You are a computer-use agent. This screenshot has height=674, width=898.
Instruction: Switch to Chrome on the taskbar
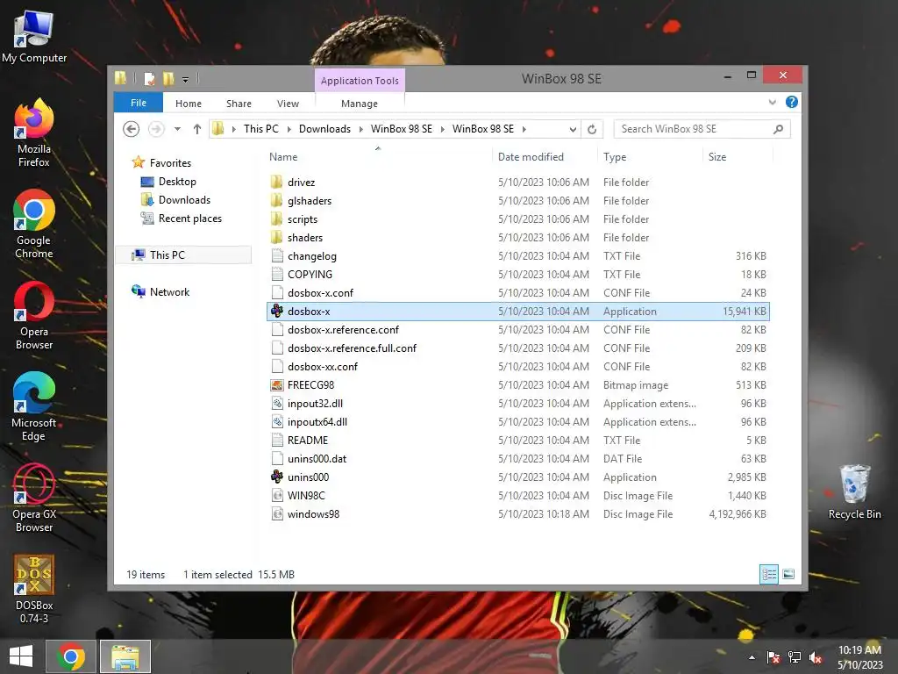click(71, 656)
